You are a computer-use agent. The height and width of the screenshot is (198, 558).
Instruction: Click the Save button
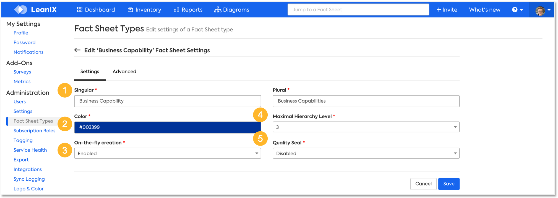[x=449, y=184]
